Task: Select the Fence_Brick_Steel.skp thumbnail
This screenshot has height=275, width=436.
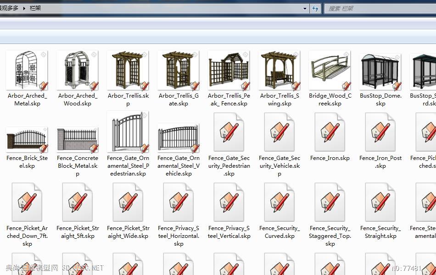Action: [x=27, y=140]
